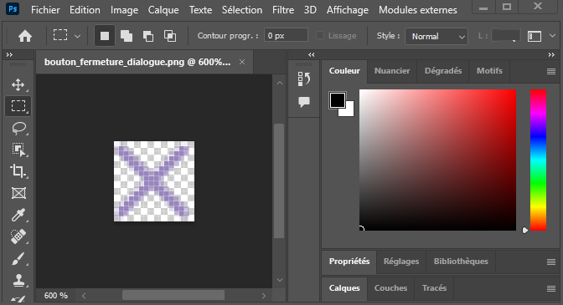Open the Affichage menu

(347, 10)
